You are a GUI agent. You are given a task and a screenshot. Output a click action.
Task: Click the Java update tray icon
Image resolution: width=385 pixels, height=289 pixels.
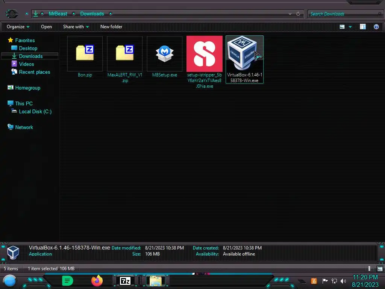tap(314, 281)
